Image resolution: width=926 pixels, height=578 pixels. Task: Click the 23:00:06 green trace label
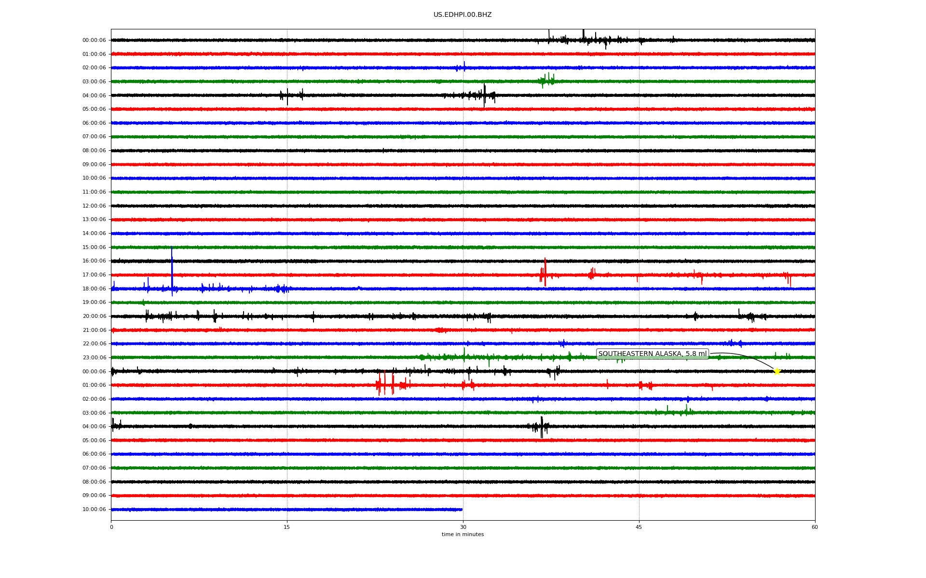[x=94, y=358]
